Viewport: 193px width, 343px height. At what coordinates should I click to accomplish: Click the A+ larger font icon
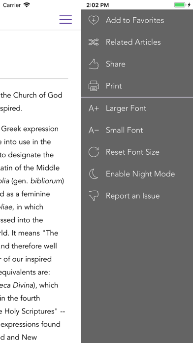pyautogui.click(x=94, y=108)
